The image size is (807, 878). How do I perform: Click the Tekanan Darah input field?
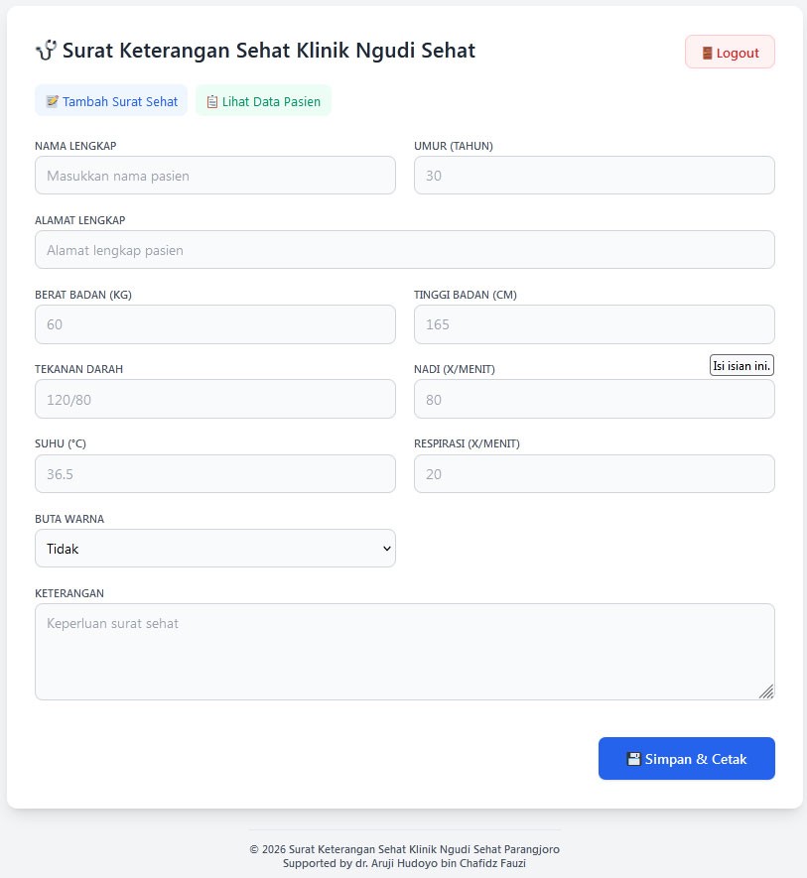(x=214, y=399)
